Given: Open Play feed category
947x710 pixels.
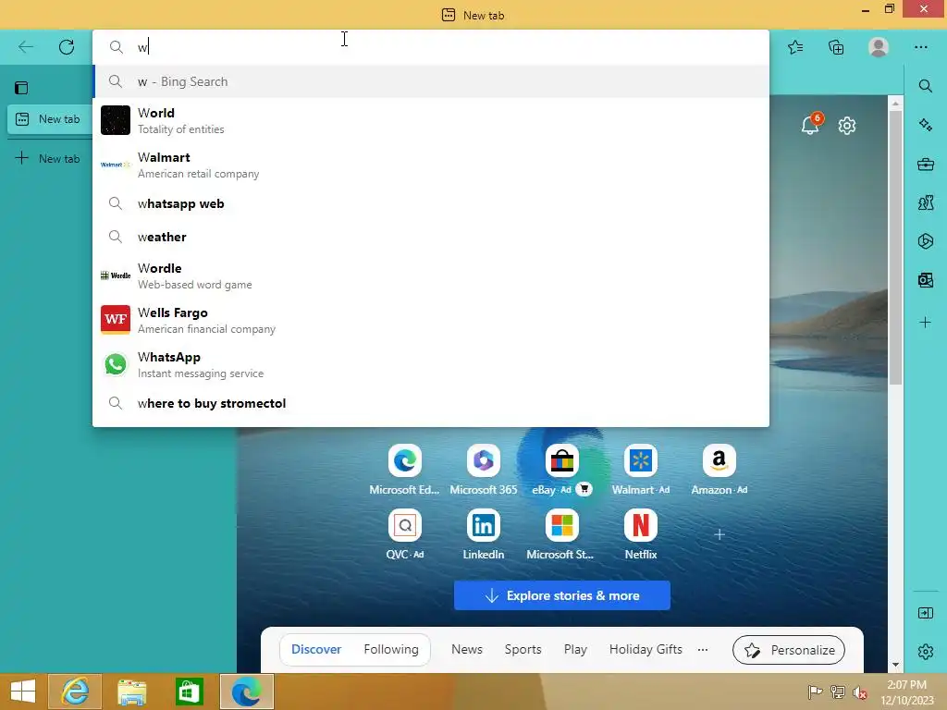Looking at the screenshot, I should click(x=575, y=649).
